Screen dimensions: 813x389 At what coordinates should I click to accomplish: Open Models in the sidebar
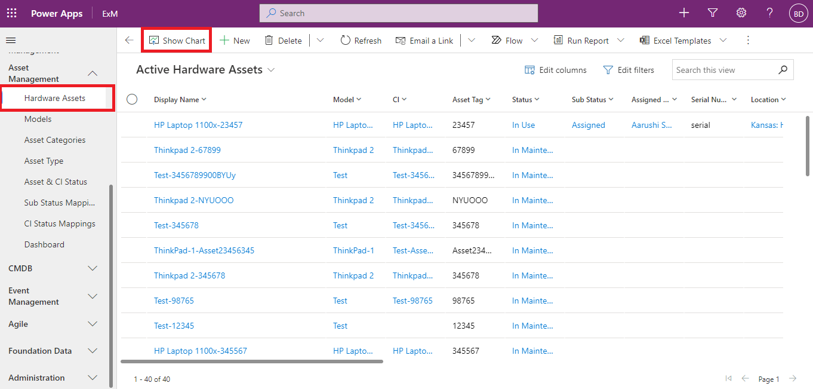coord(38,119)
